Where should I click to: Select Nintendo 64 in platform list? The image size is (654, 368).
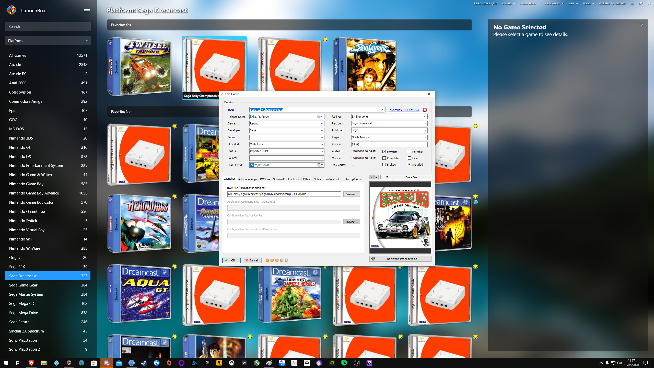click(48, 147)
